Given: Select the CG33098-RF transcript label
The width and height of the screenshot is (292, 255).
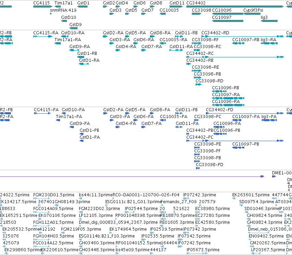Looking at the screenshot, I should [x=205, y=40].
